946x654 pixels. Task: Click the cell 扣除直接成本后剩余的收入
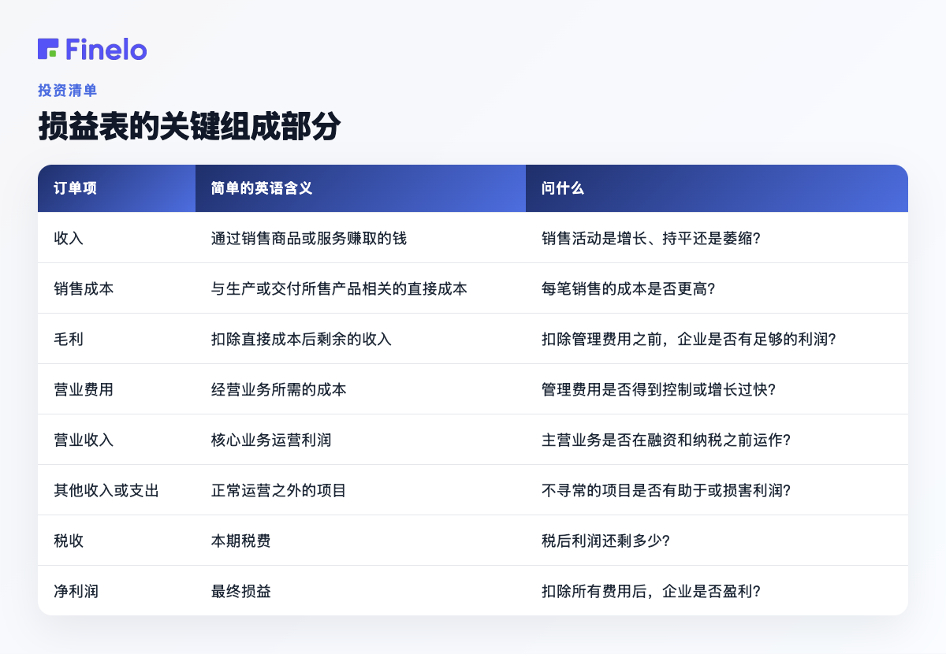coord(301,339)
